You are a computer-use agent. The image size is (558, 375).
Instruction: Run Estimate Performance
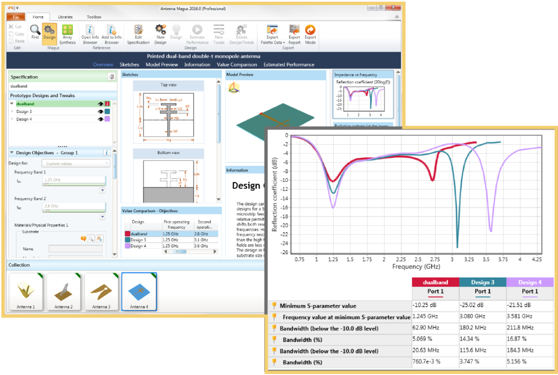pos(197,34)
